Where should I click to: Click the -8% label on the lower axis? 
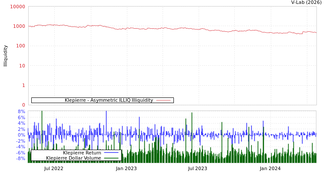[x=20, y=158]
